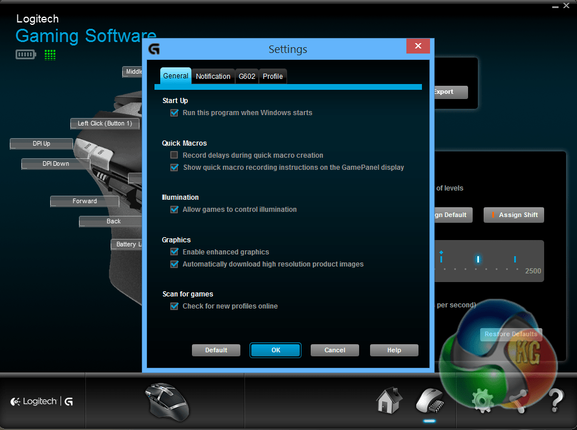This screenshot has width=577, height=430.
Task: Switch to the Notification tab
Action: [x=213, y=76]
